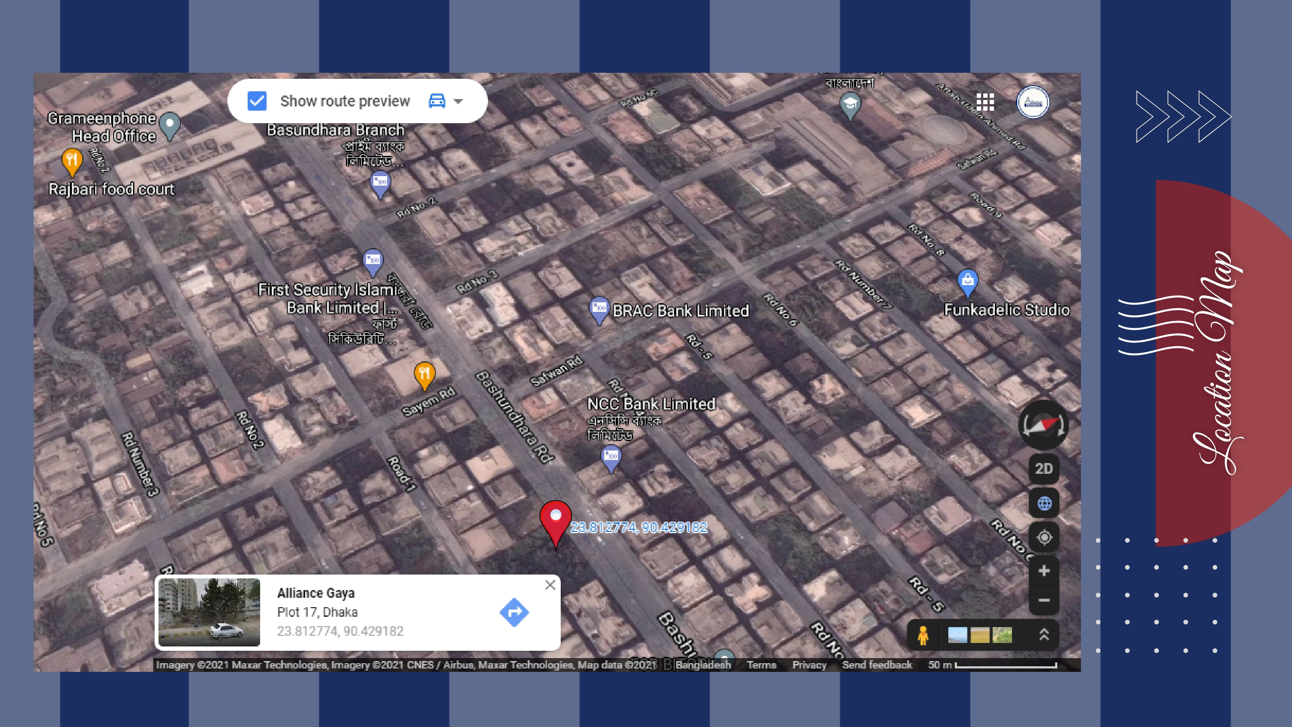Click the Bangladesh region link
The image size is (1292, 727).
coord(703,665)
